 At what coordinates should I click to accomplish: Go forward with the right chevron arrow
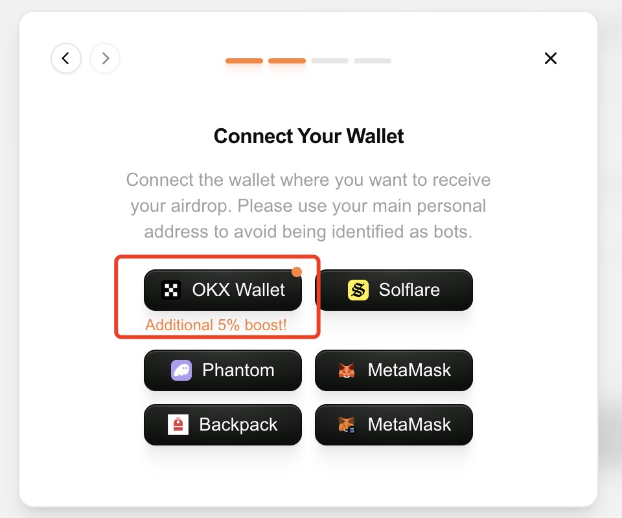tap(105, 58)
